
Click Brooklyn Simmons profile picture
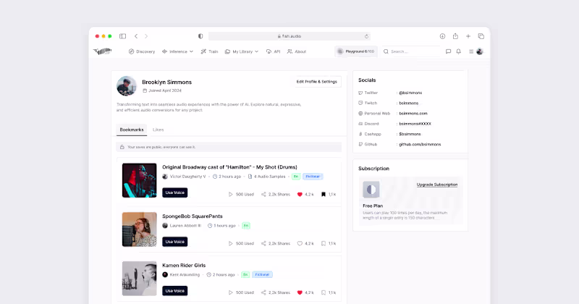[x=127, y=85]
